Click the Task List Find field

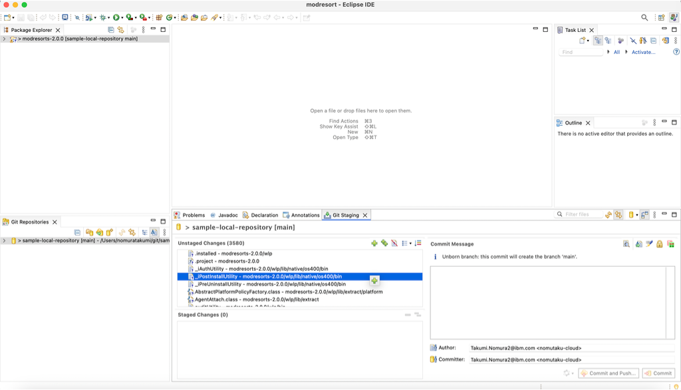click(581, 52)
